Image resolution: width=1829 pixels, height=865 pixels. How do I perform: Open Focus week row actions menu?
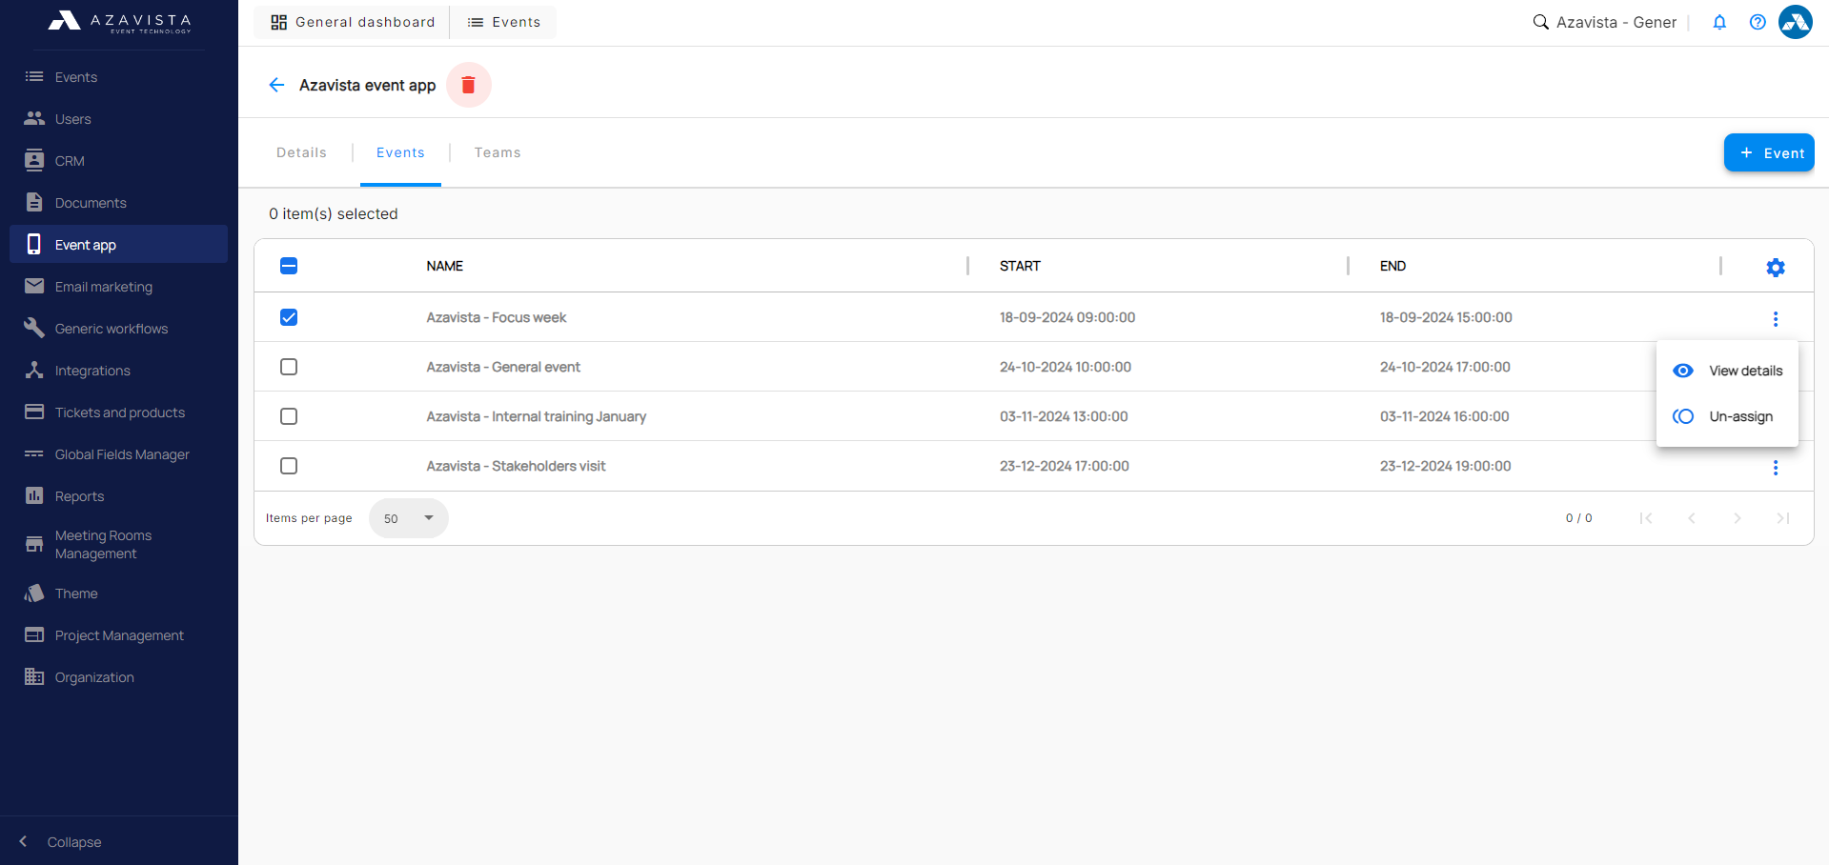click(1775, 319)
